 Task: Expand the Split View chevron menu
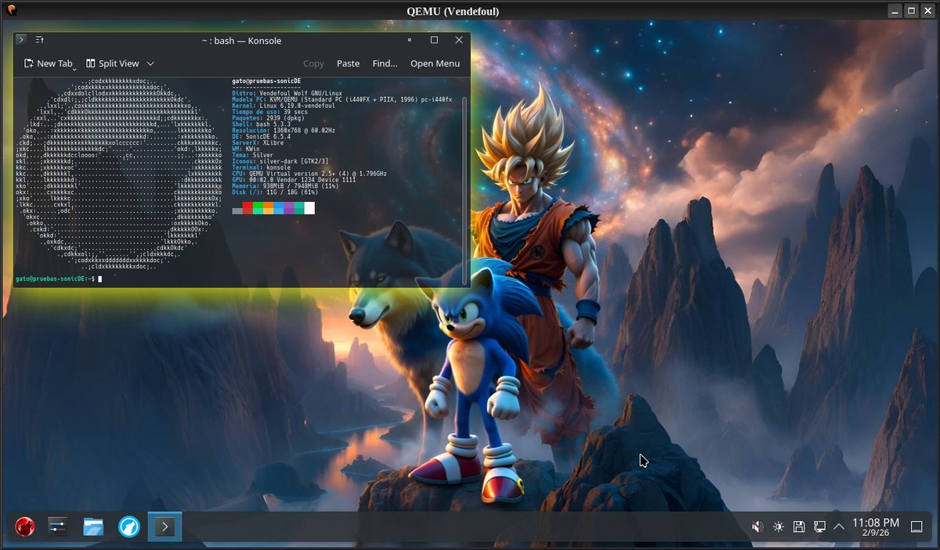pyautogui.click(x=150, y=63)
